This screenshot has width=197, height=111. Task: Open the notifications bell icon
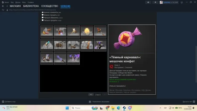155,2
